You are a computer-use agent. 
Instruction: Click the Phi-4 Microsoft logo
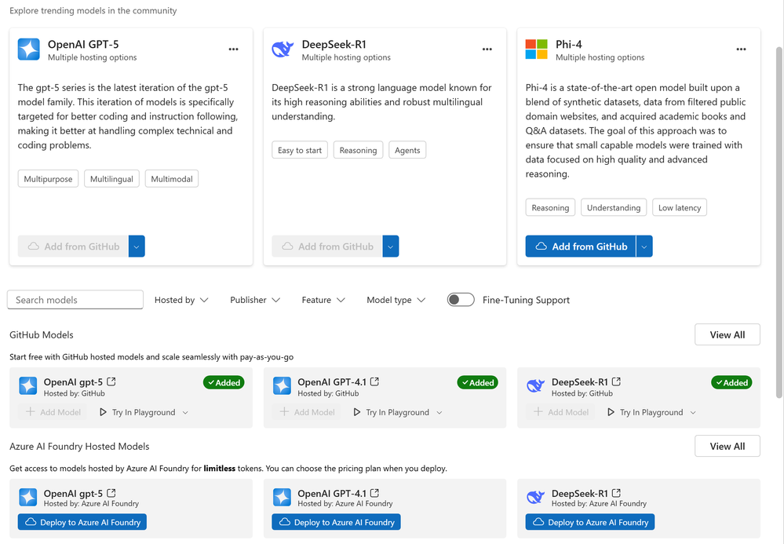[537, 49]
